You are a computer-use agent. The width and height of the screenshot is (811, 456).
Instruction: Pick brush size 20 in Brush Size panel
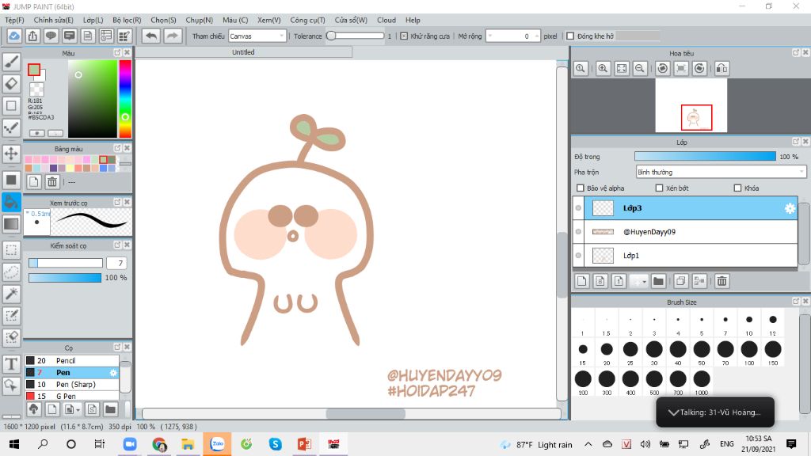click(607, 351)
